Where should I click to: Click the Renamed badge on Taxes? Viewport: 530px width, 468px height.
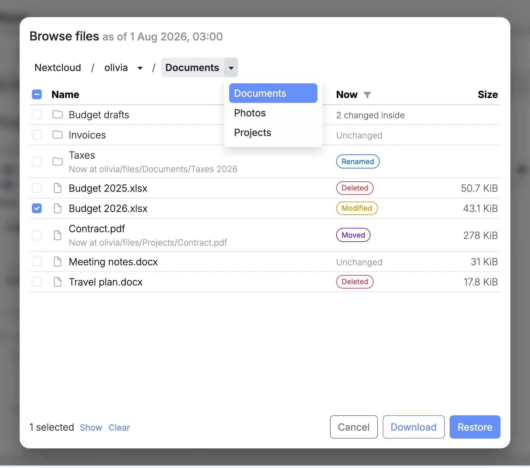[358, 161]
